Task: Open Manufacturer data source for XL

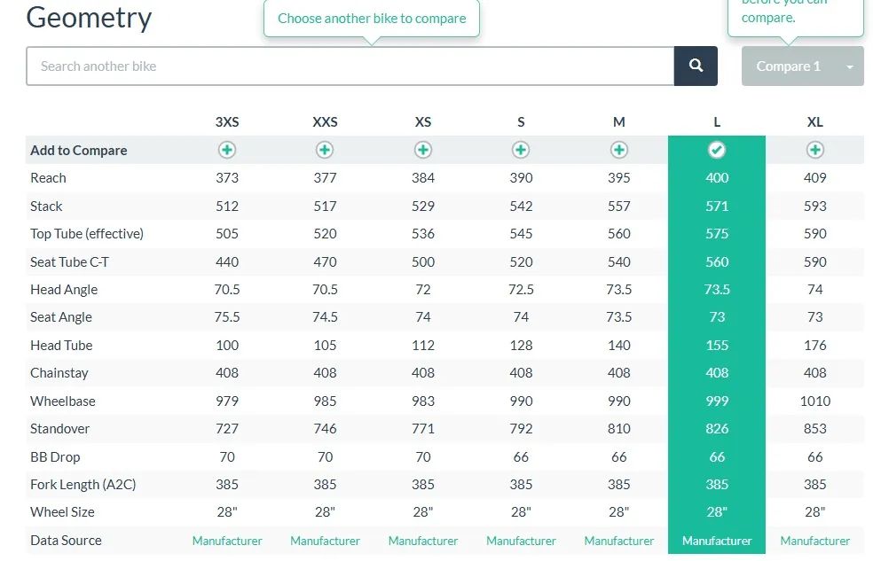Action: pyautogui.click(x=815, y=541)
